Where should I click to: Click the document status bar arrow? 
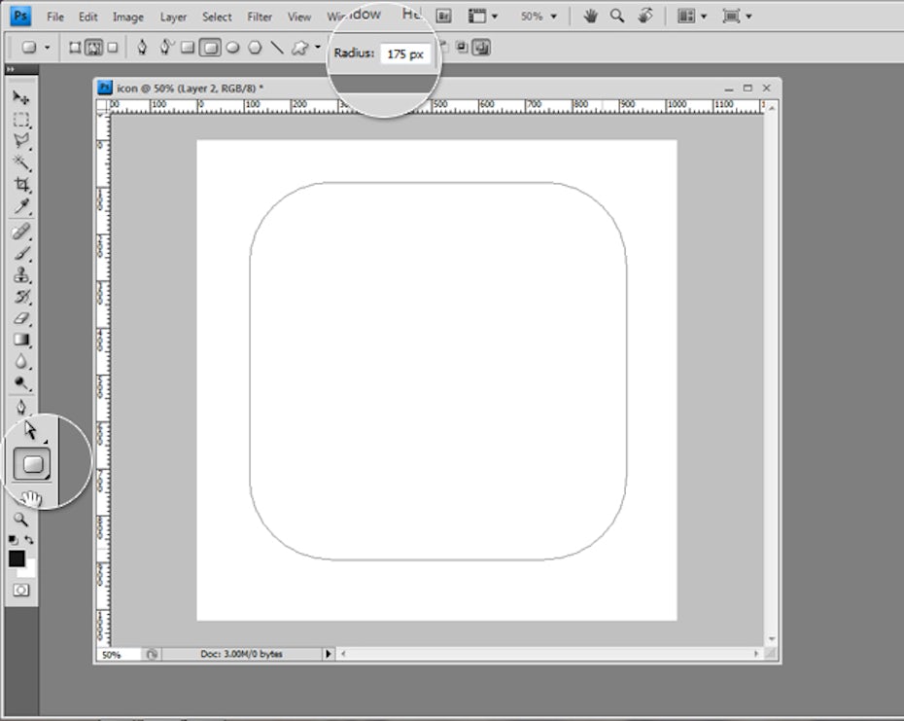328,655
